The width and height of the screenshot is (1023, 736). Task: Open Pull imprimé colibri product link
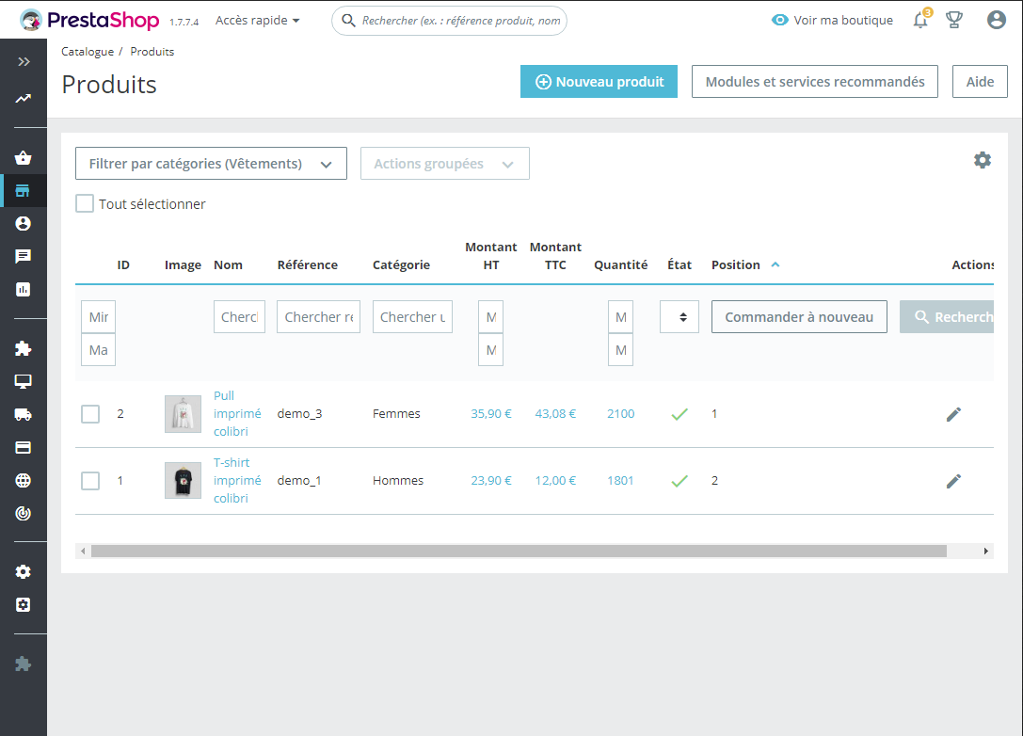[x=237, y=414]
